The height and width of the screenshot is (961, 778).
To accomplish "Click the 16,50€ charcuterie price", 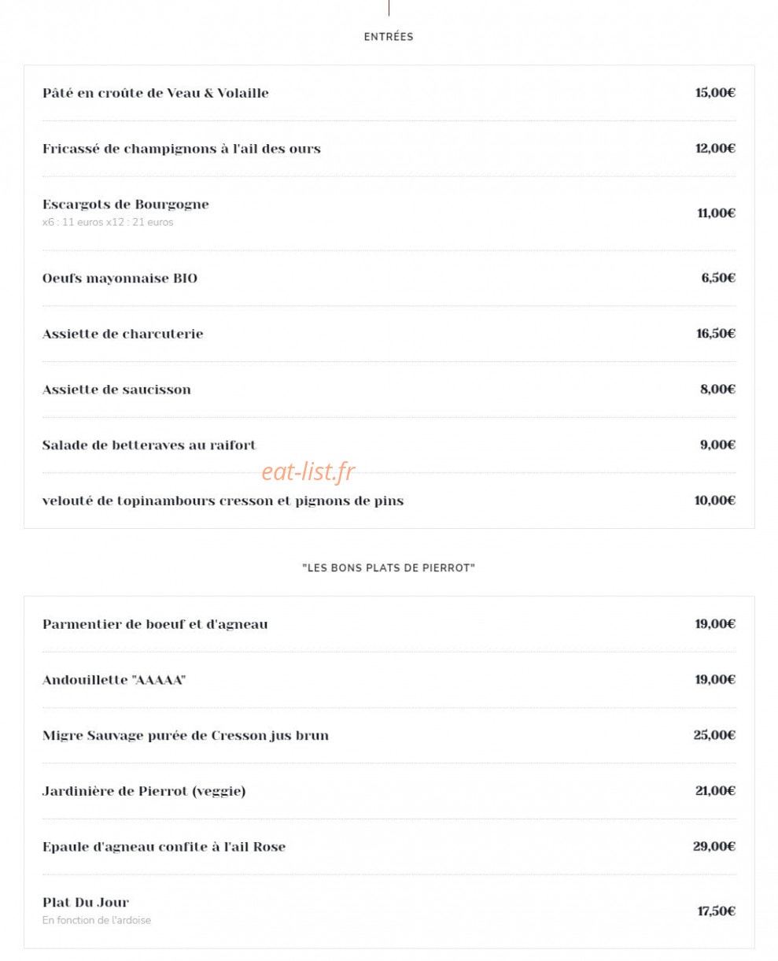I will point(715,334).
